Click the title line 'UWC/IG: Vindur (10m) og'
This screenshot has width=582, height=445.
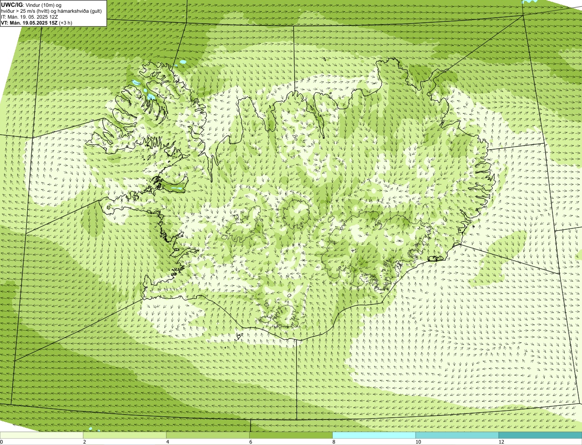pos(31,5)
